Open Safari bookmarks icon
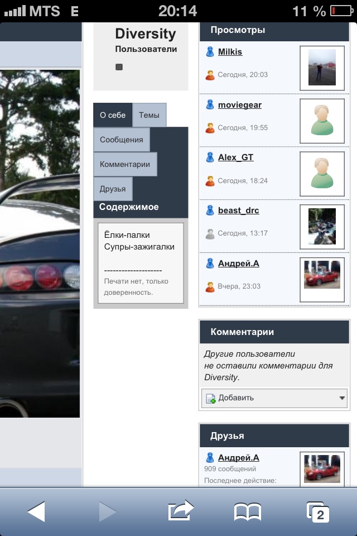 pos(248,511)
